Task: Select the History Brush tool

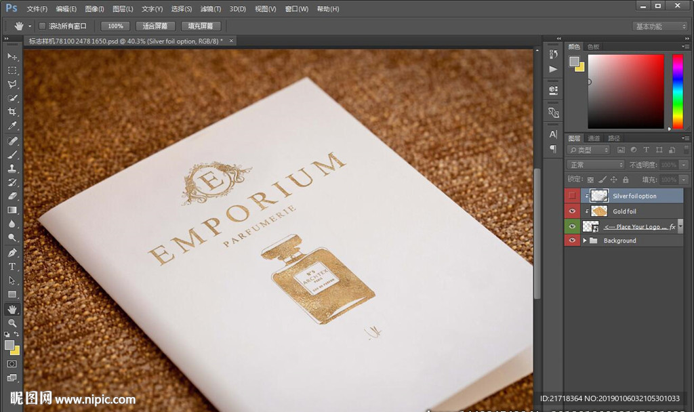Action: [x=12, y=182]
